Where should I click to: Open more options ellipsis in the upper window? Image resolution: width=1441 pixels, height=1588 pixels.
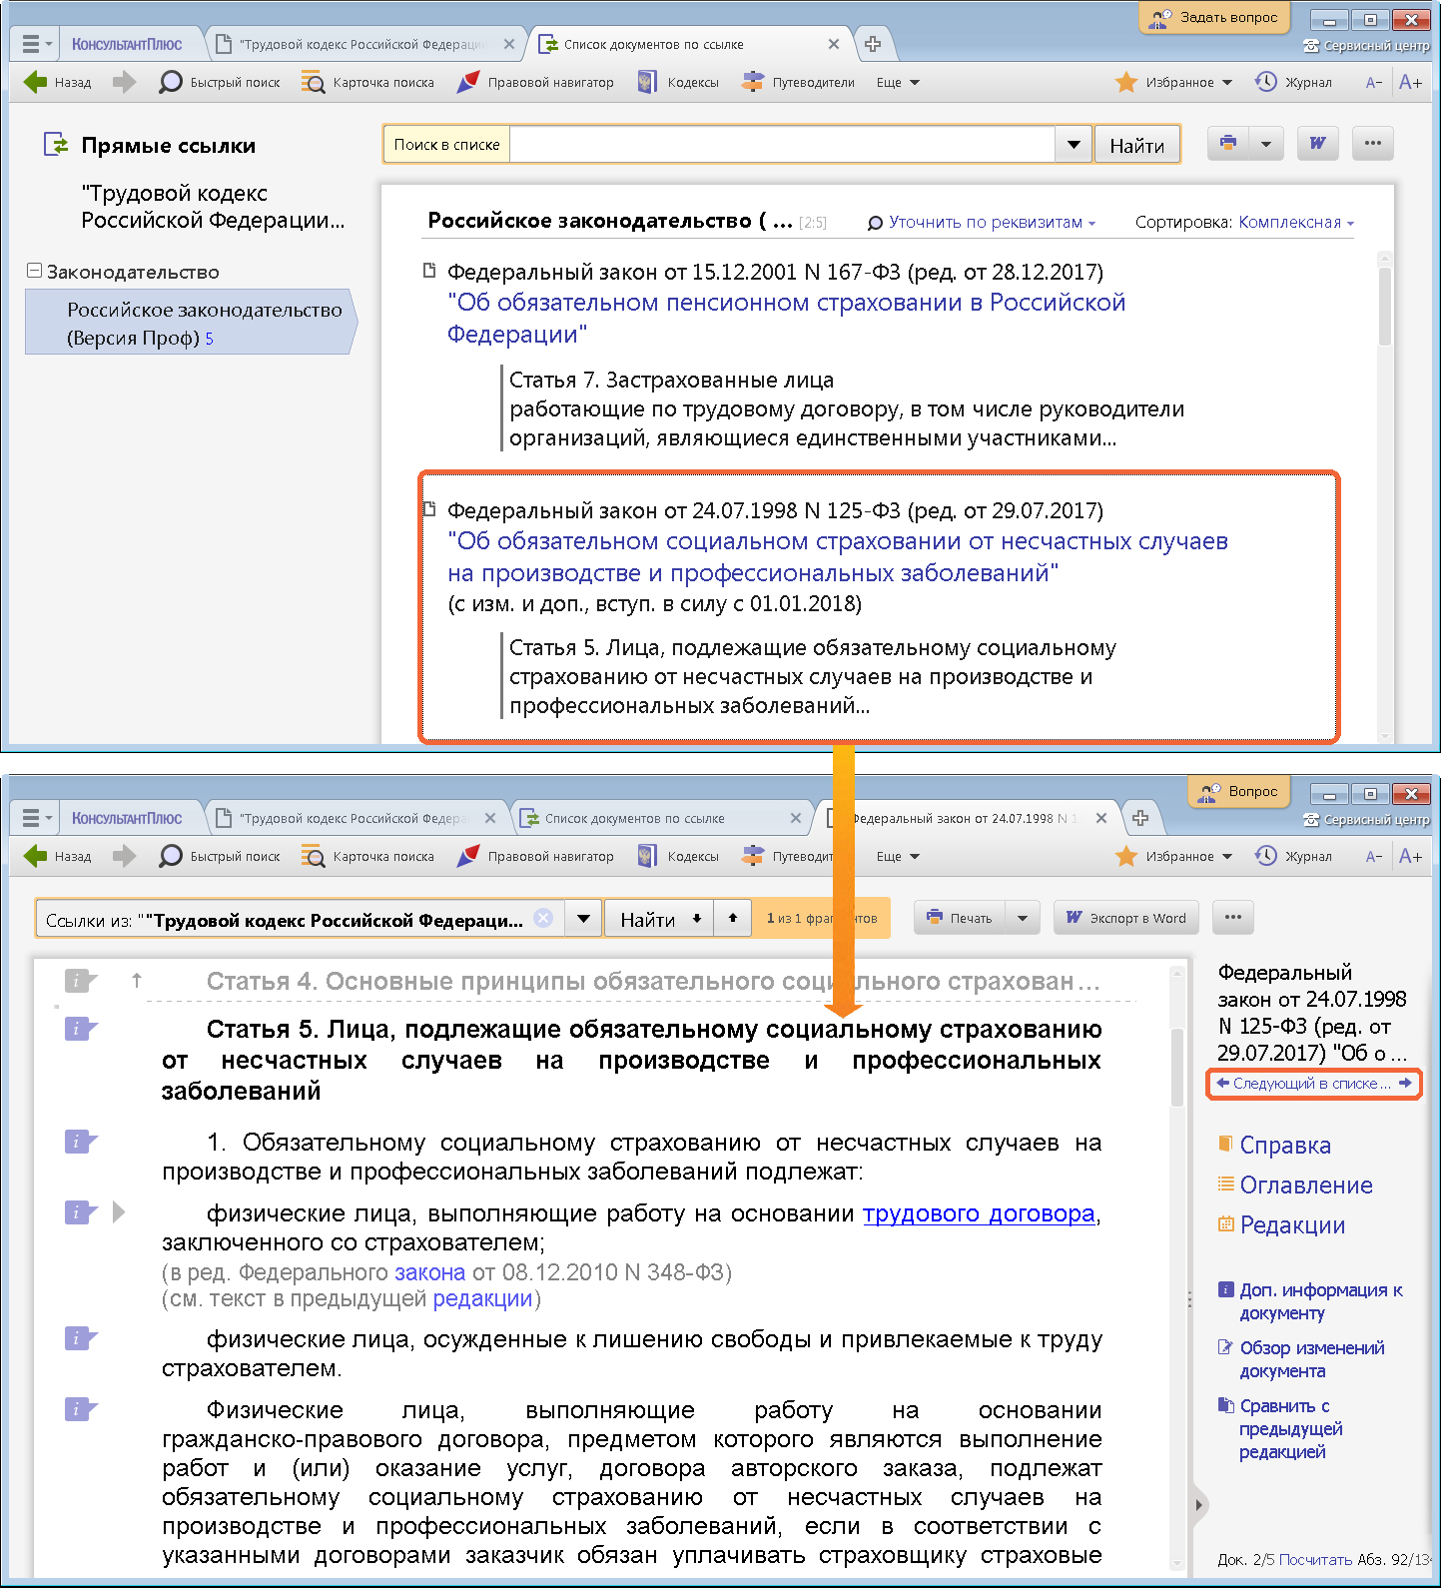[x=1373, y=143]
